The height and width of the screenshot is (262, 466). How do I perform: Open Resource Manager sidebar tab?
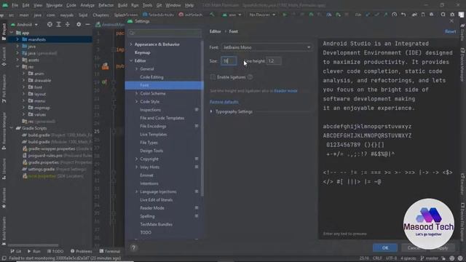(x=4, y=131)
